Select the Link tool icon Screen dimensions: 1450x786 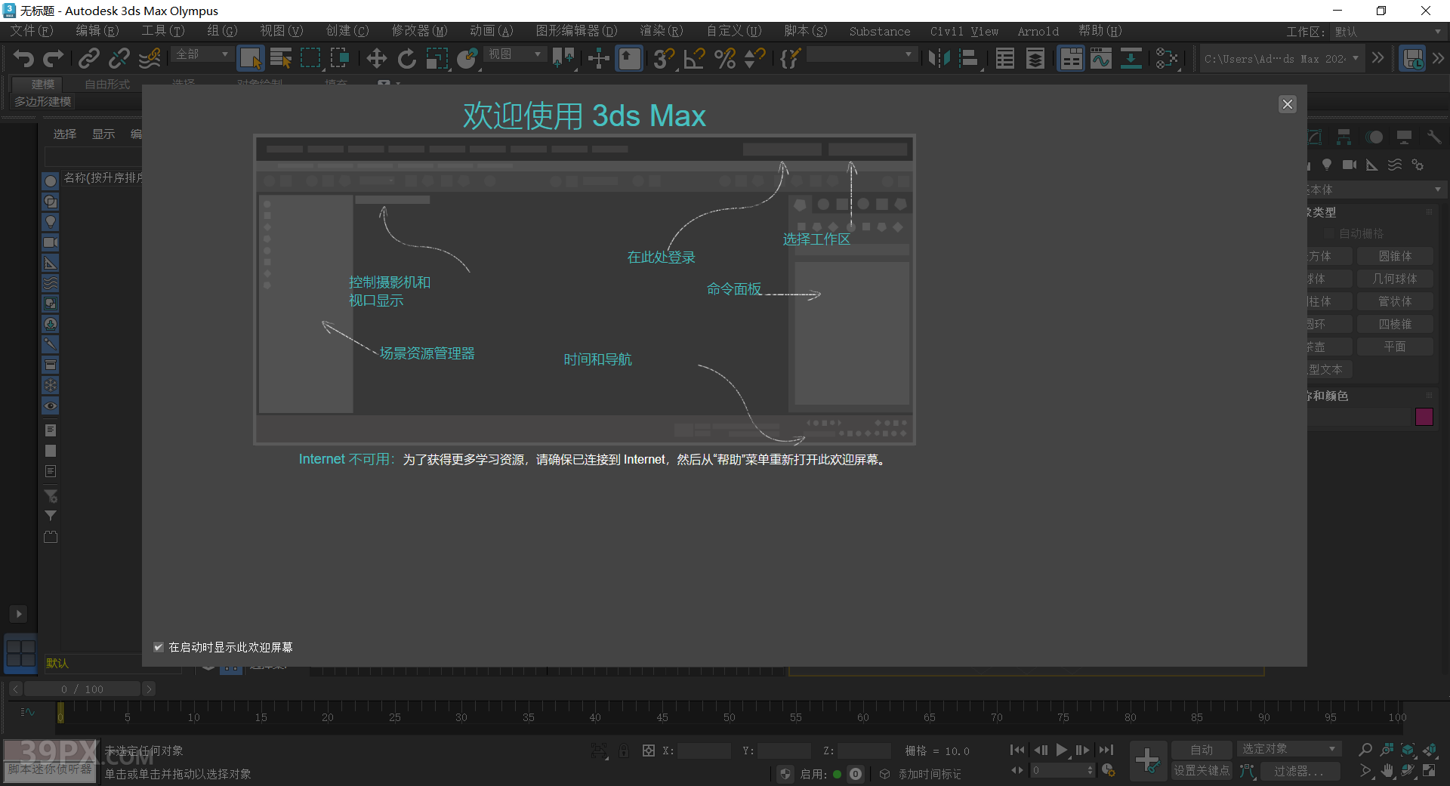89,58
